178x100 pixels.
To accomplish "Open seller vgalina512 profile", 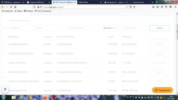I will pyautogui.click(x=18, y=72).
